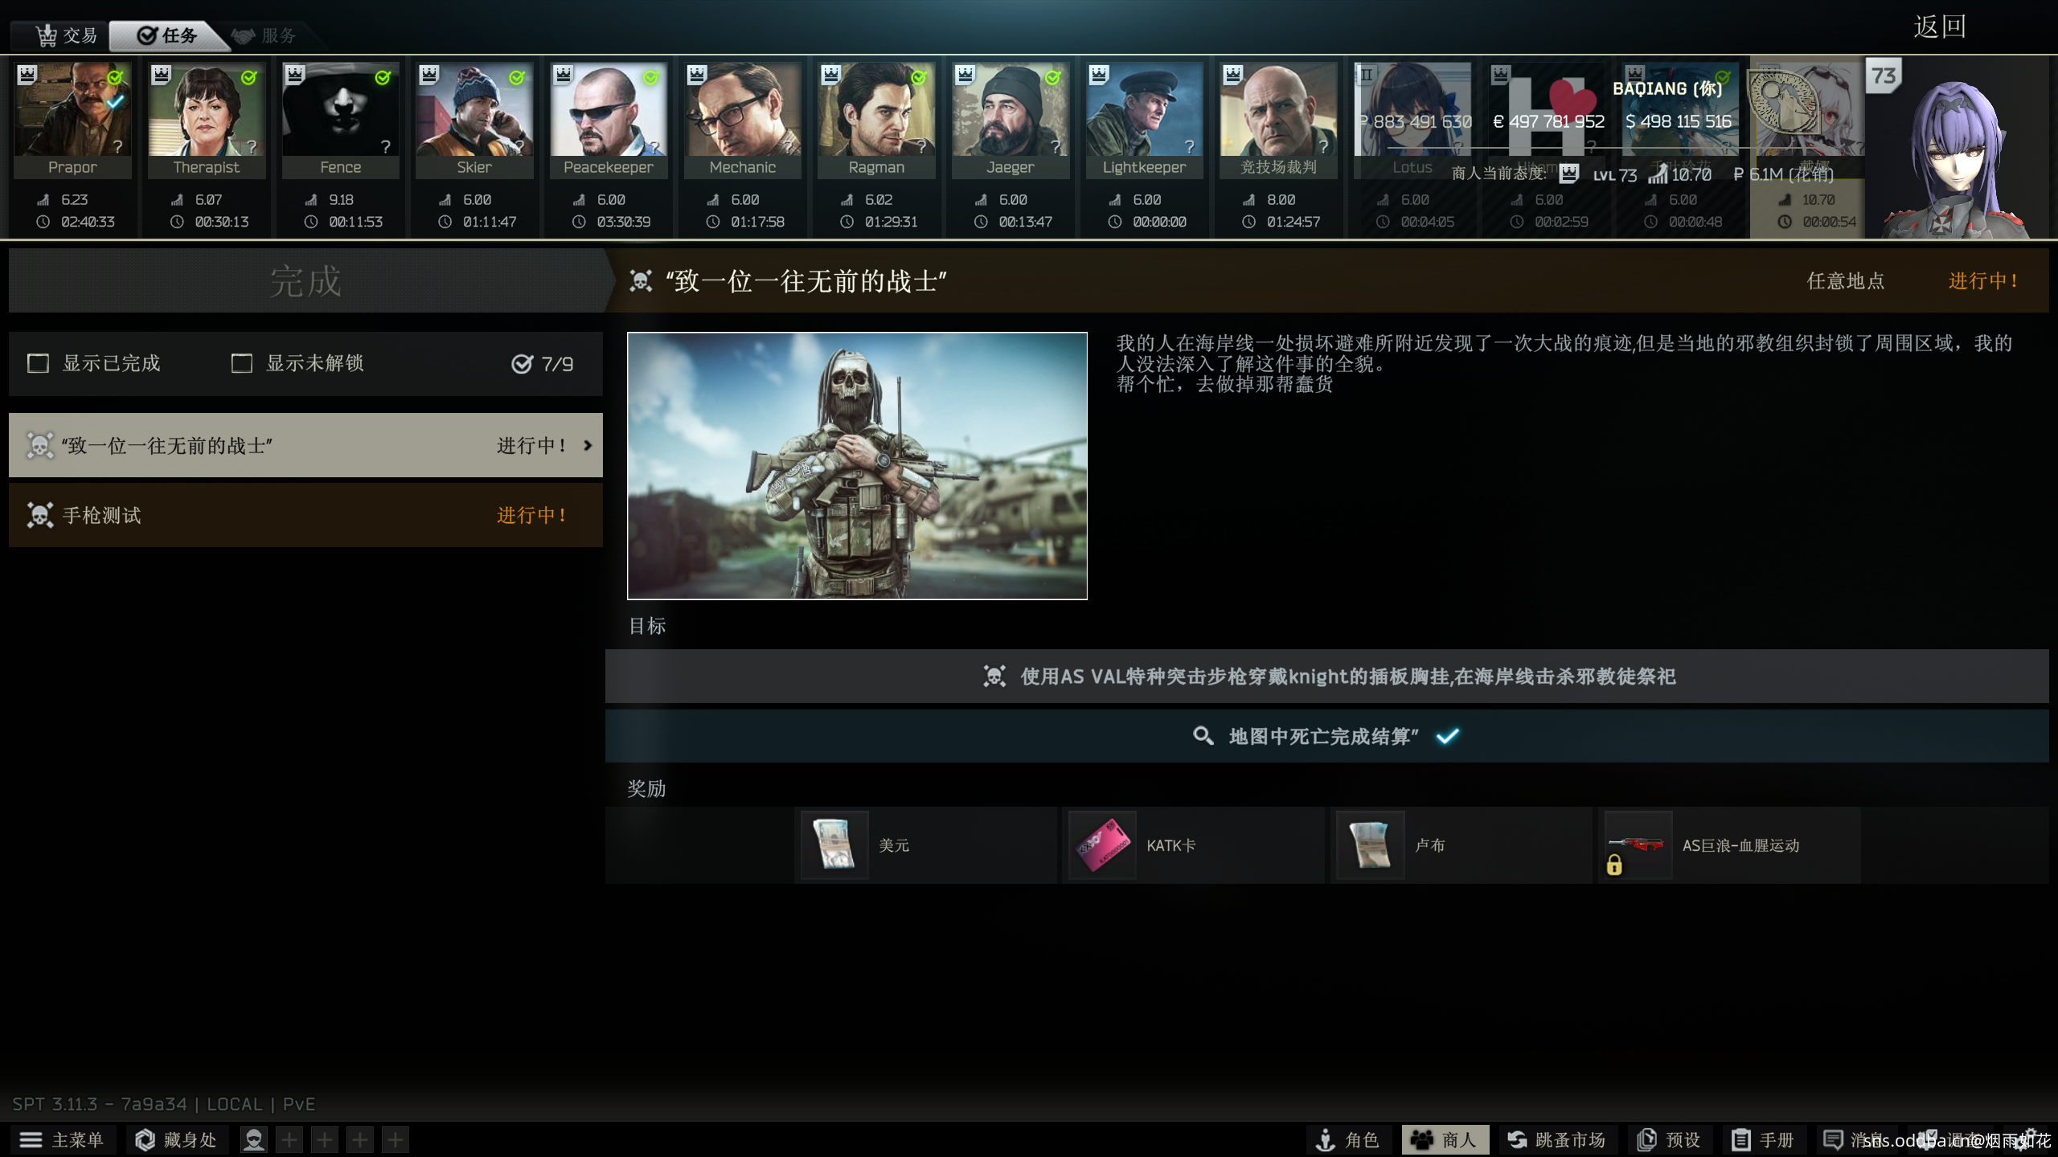Click Fence's reputation value 9.18
This screenshot has height=1157, width=2058.
point(341,199)
